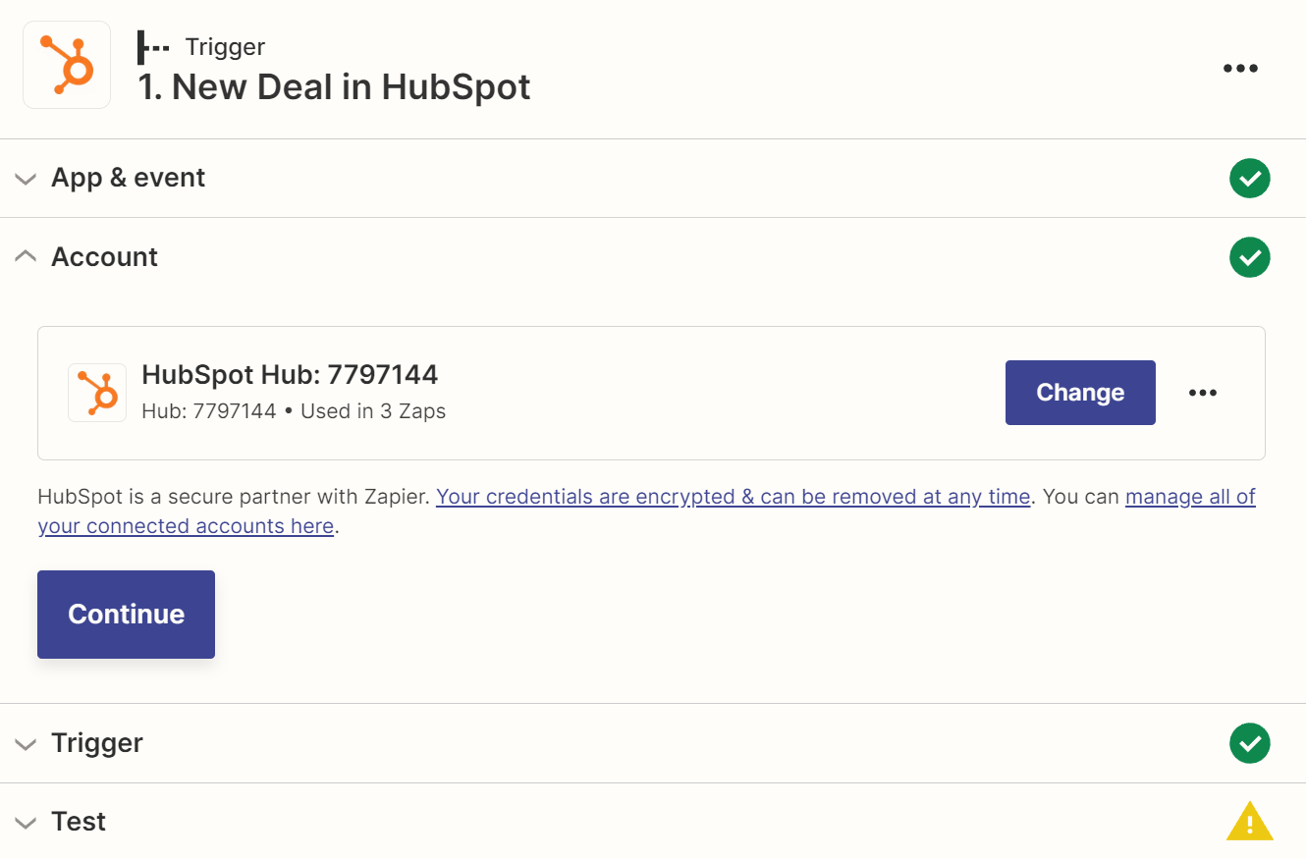The image size is (1306, 859).
Task: Click the large HubSpot logo icon in header
Action: click(x=67, y=65)
